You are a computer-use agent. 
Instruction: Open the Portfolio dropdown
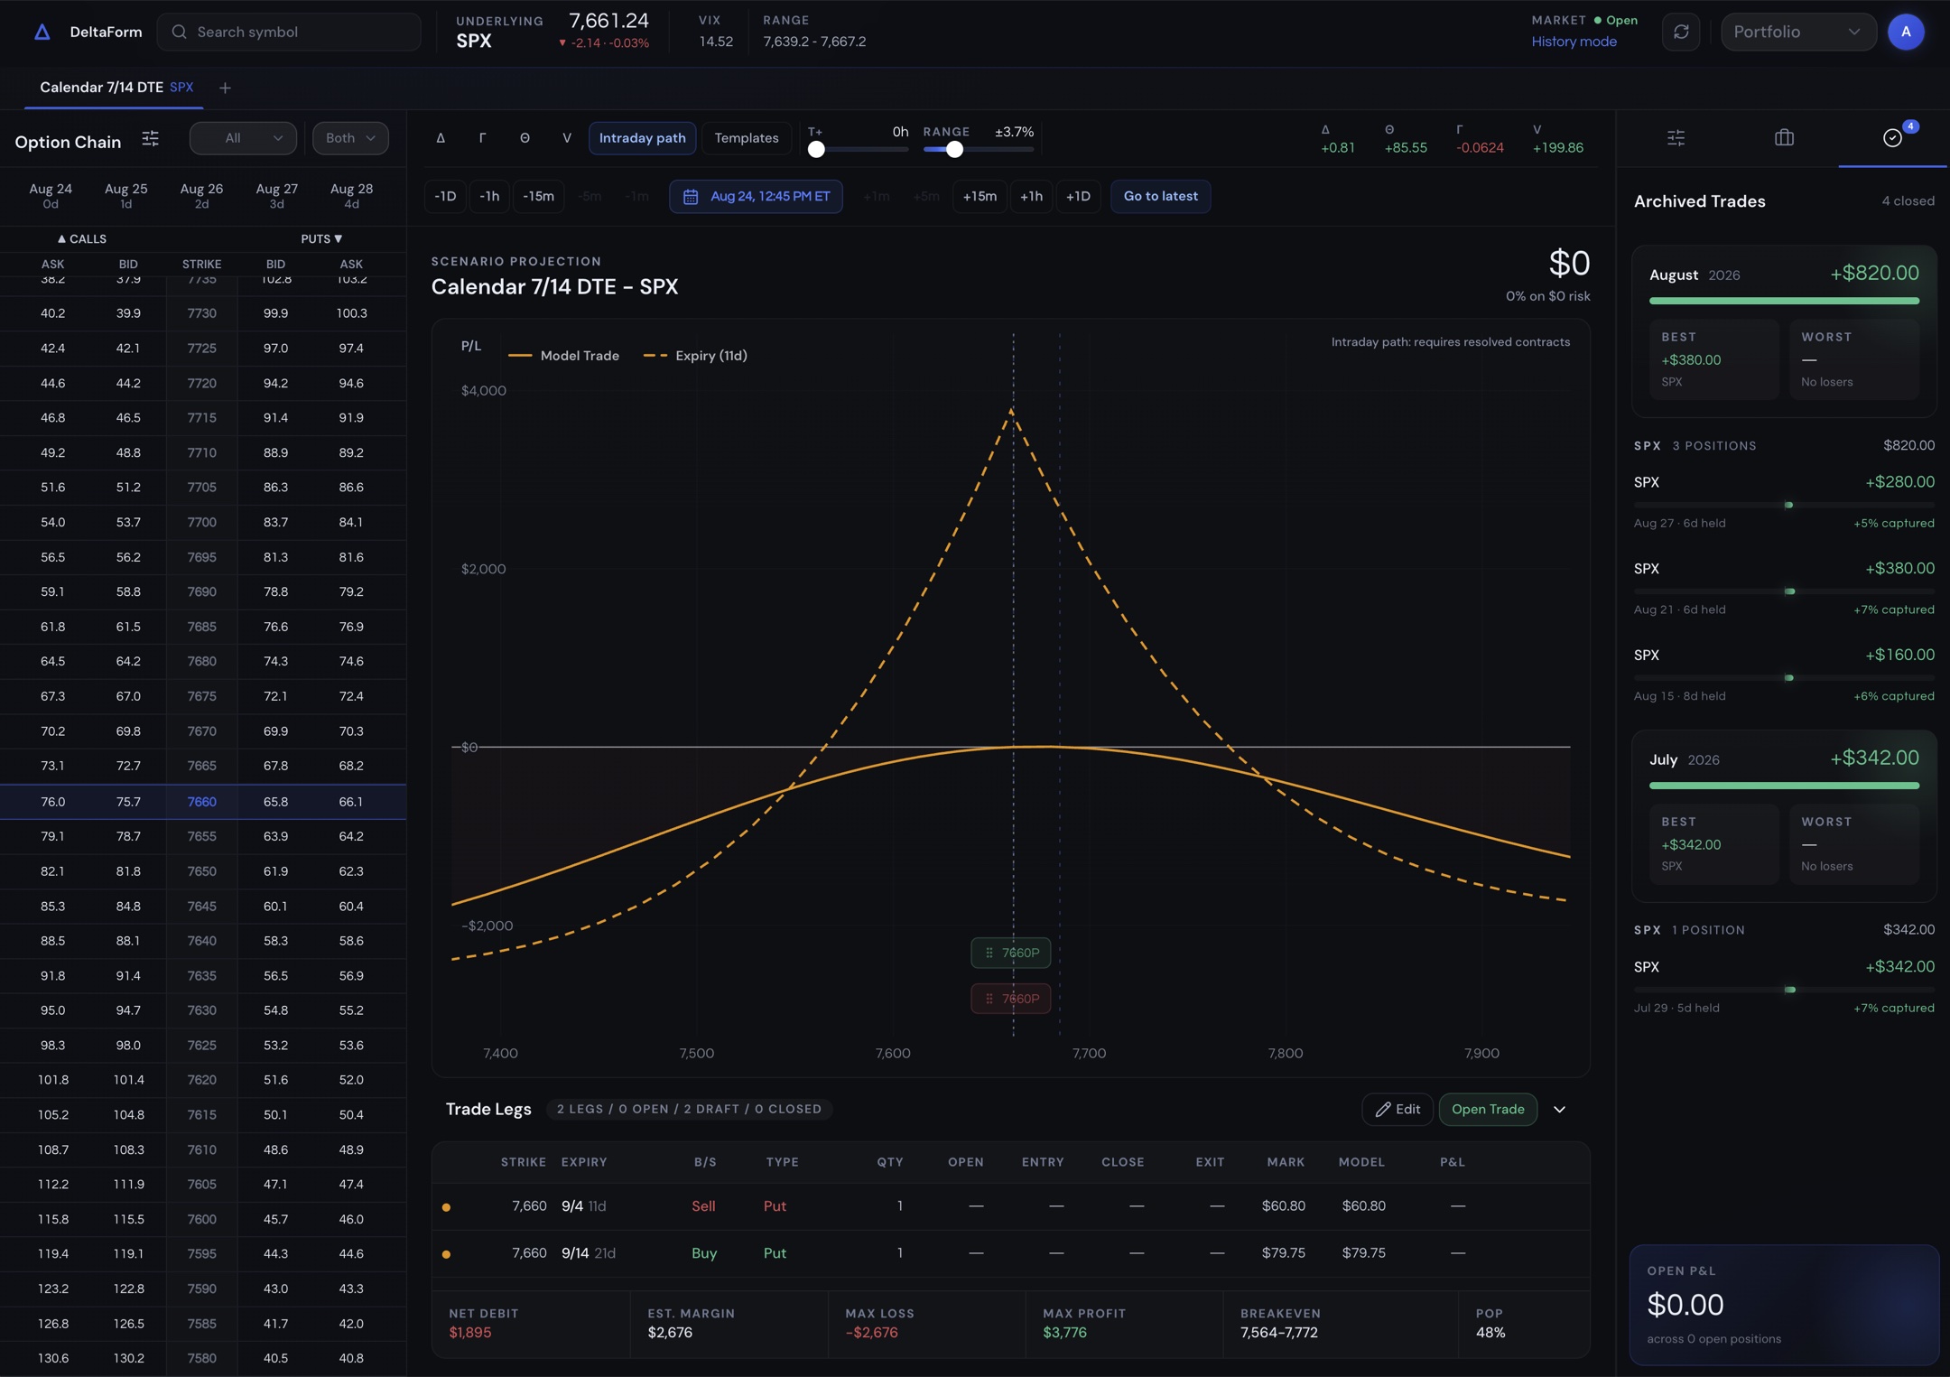pos(1797,32)
